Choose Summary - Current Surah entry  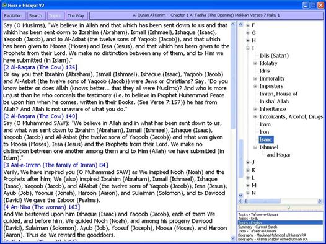280,227
